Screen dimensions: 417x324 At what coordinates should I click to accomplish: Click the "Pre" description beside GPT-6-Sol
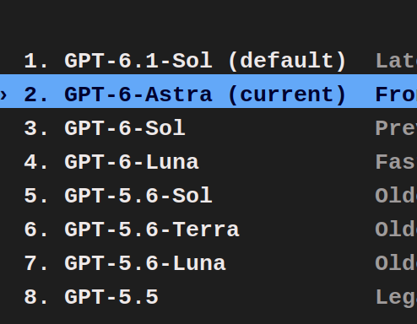coord(396,128)
